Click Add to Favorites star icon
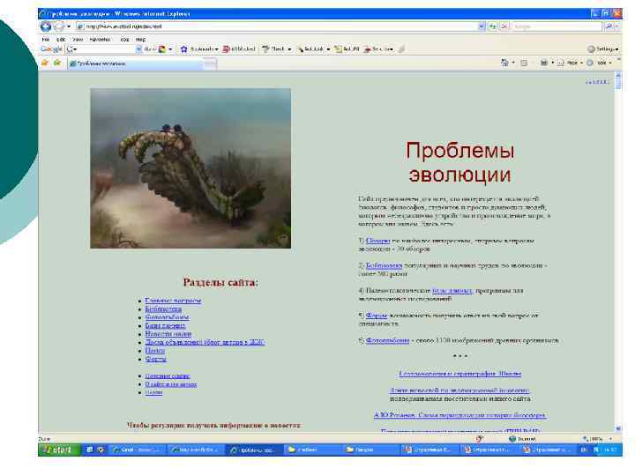Screen dimensions: 635x476 57,63
